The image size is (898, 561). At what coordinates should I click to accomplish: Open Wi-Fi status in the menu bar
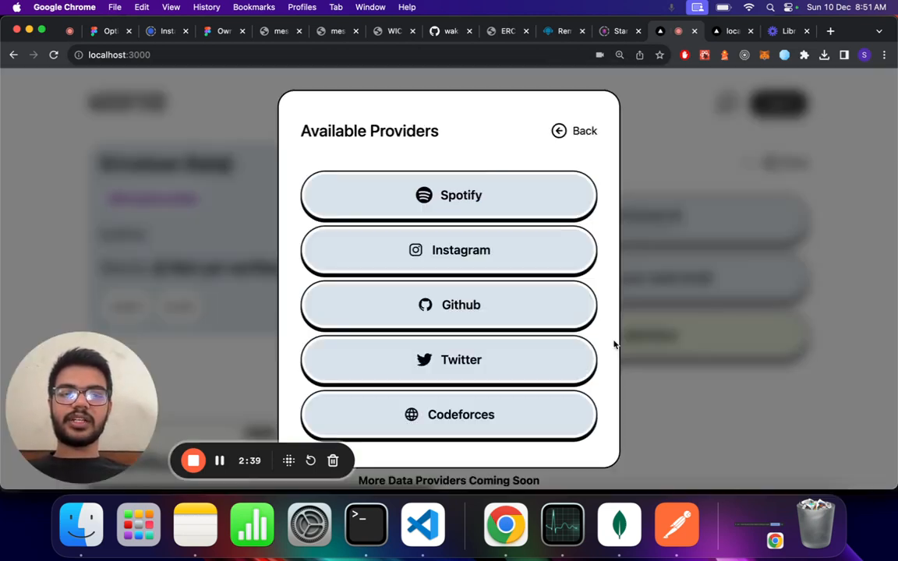point(749,8)
